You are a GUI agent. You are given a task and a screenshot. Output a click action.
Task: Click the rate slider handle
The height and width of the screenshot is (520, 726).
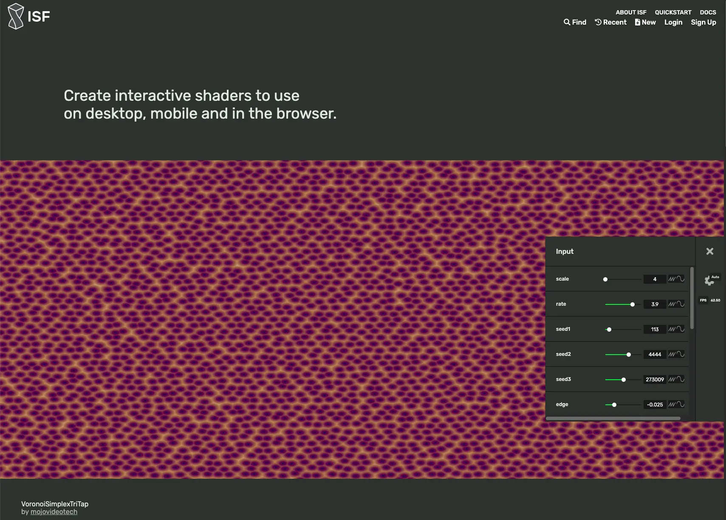coord(633,304)
